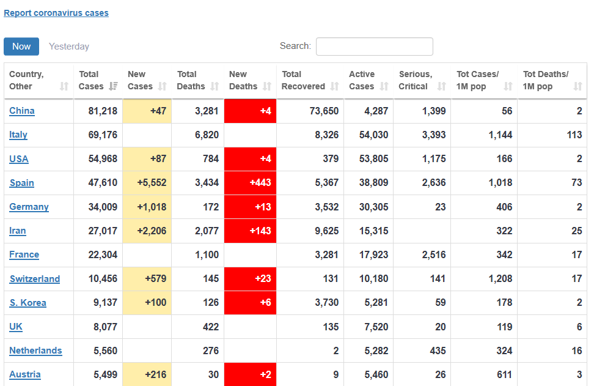
Task: Click Netherlands serious critical 435
Action: click(438, 351)
